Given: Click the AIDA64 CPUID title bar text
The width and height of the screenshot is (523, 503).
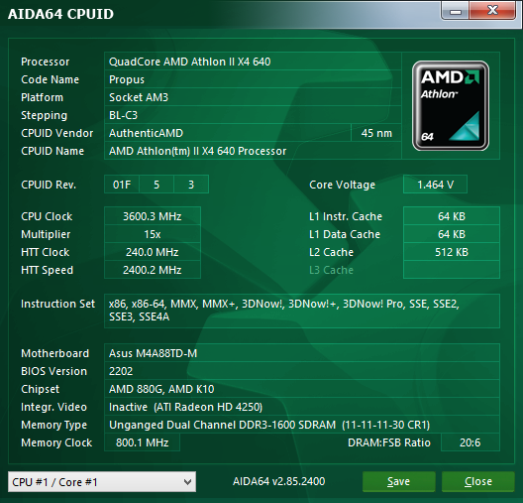Looking at the screenshot, I should pos(60,14).
